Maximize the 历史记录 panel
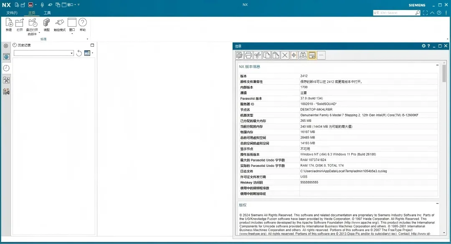The height and width of the screenshot is (244, 451). point(92,45)
